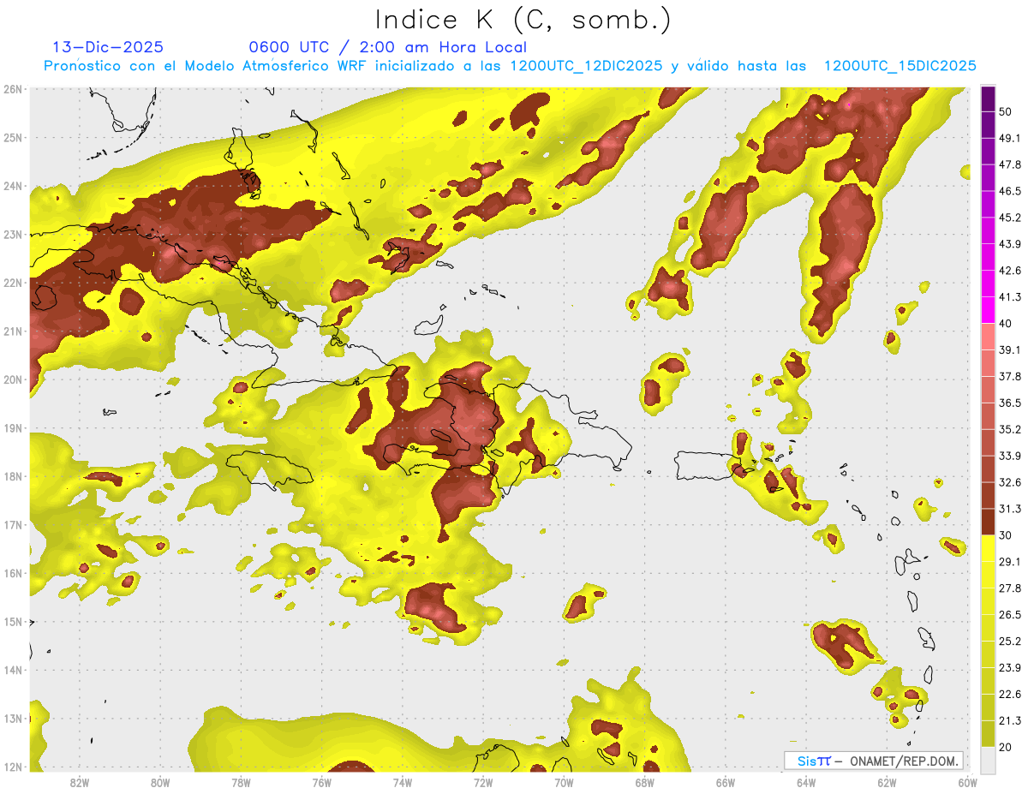Click the colorbar value '23.9'

point(1010,667)
